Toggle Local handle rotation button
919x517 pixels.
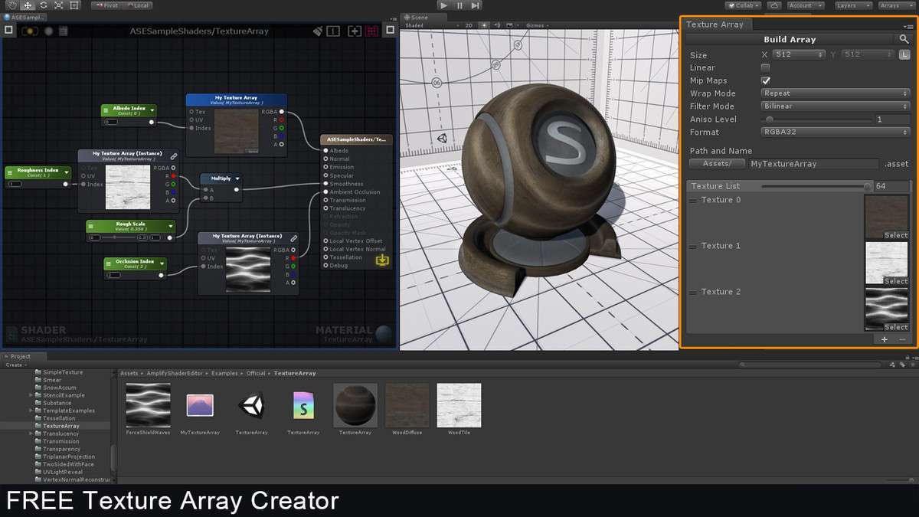(x=139, y=5)
